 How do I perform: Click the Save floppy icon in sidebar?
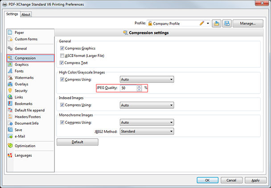(10, 130)
